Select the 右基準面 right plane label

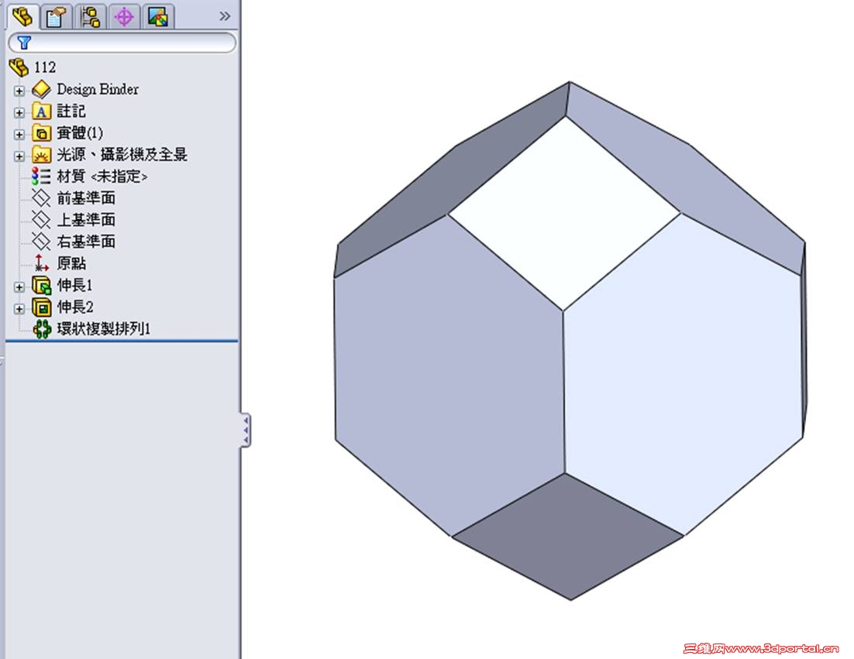pyautogui.click(x=86, y=242)
